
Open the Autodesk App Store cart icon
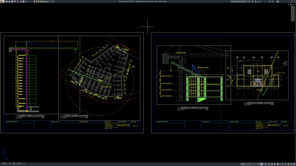pos(270,1)
